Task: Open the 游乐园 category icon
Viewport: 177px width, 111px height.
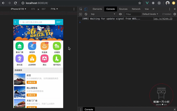Action: [19, 58]
